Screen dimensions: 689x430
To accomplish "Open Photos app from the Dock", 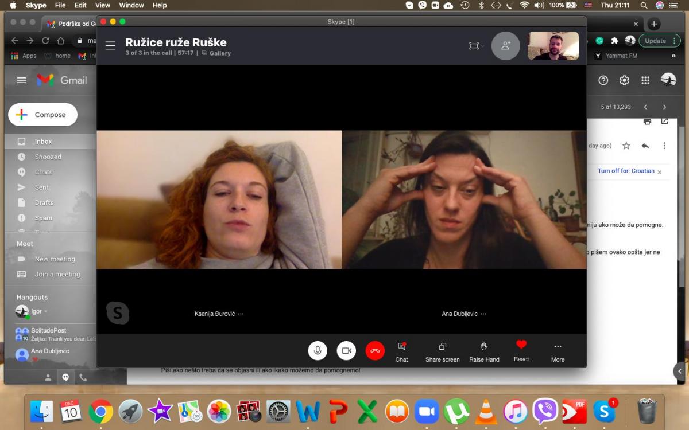I will [219, 411].
